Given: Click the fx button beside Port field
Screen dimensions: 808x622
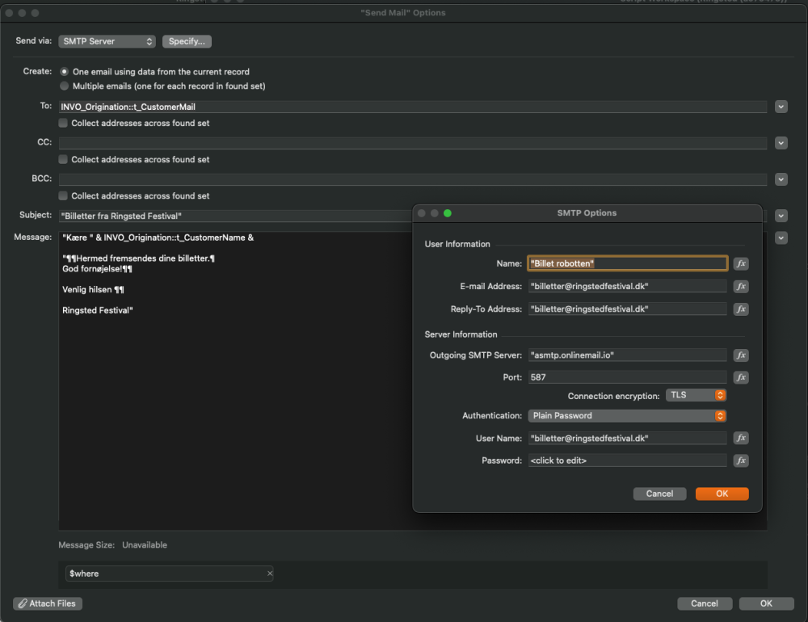Looking at the screenshot, I should click(741, 377).
